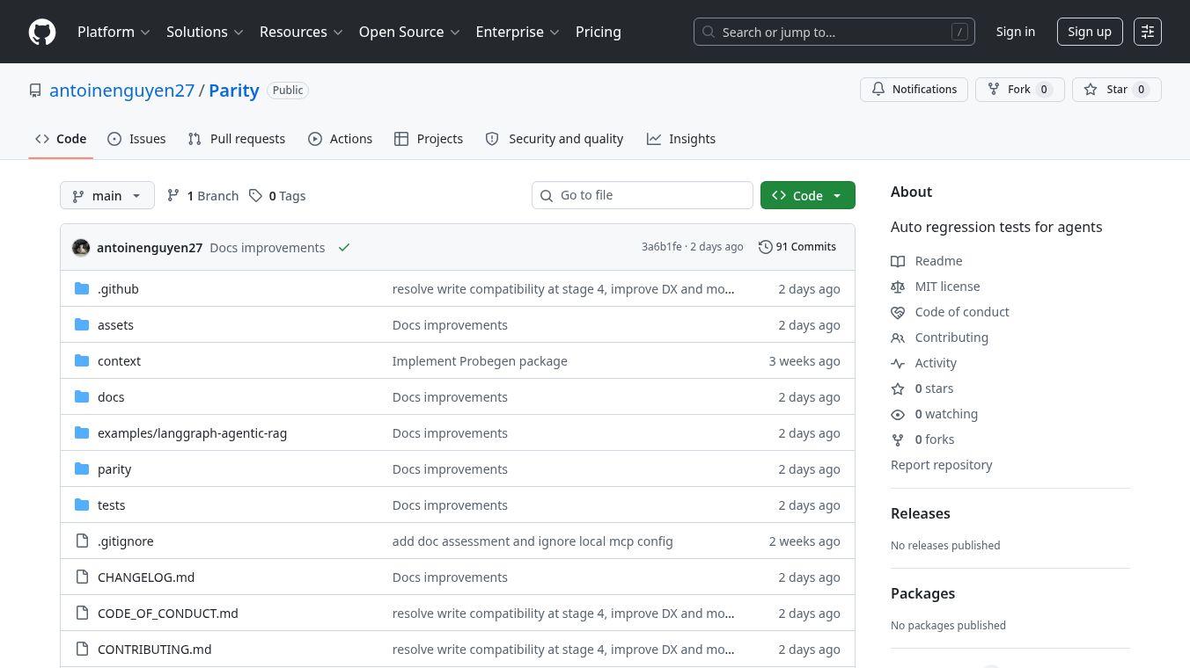Toggle notifications for this repository
The width and height of the screenshot is (1190, 668).
915,89
